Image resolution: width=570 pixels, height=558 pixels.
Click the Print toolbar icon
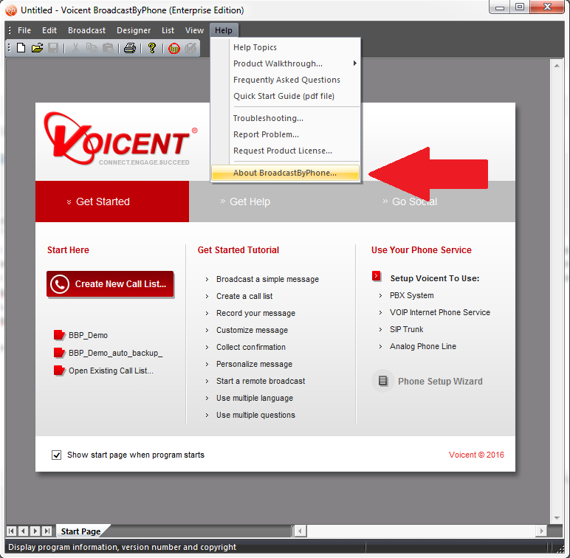[130, 48]
